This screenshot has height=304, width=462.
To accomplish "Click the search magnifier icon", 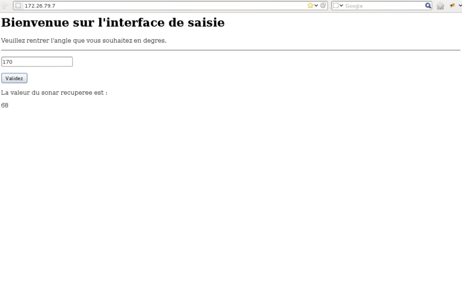I will click(x=428, y=6).
